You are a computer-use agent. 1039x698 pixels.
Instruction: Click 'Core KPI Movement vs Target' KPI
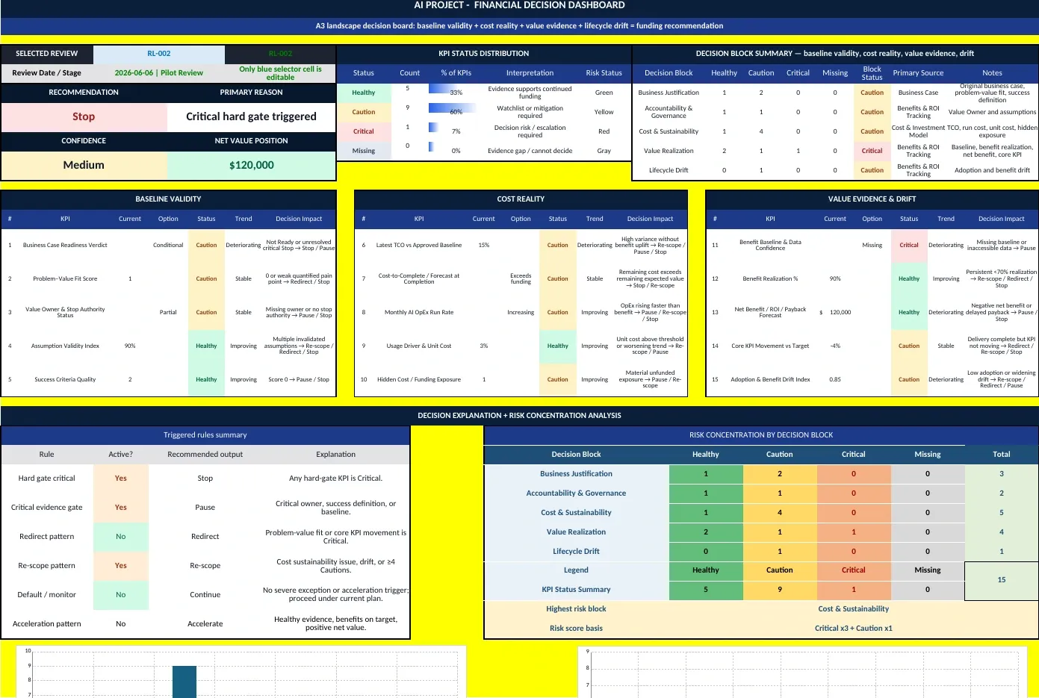pos(770,346)
